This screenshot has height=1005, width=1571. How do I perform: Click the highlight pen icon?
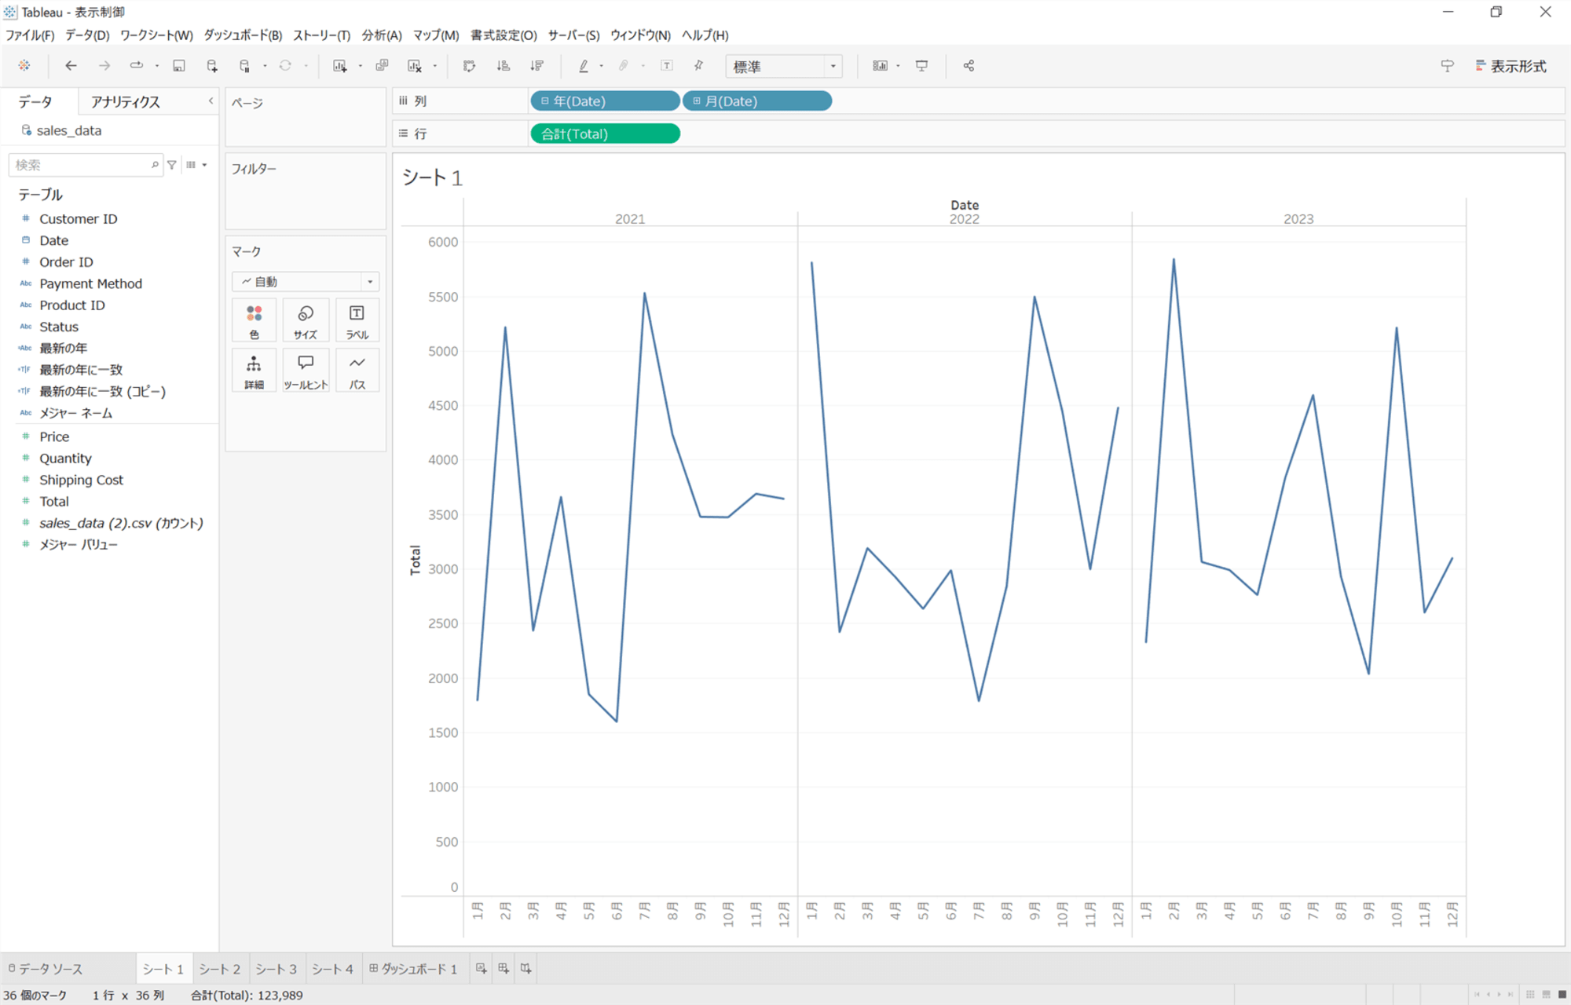pyautogui.click(x=584, y=66)
